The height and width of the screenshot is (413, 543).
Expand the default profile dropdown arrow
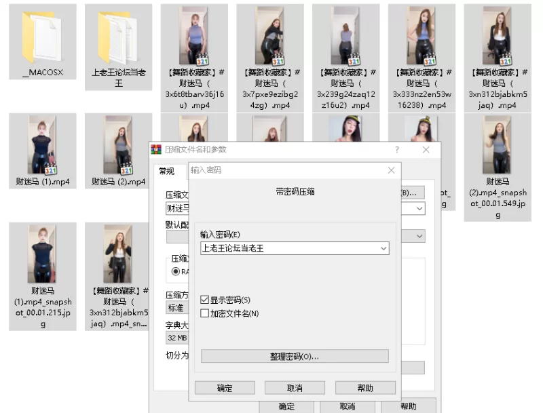pyautogui.click(x=419, y=236)
